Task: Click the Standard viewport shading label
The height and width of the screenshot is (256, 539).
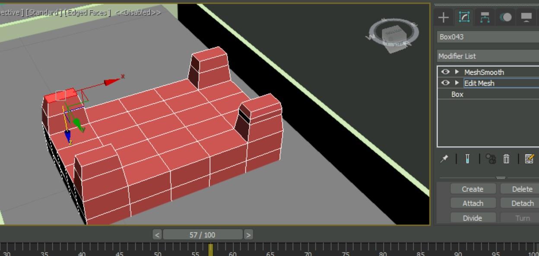Action: [x=44, y=12]
